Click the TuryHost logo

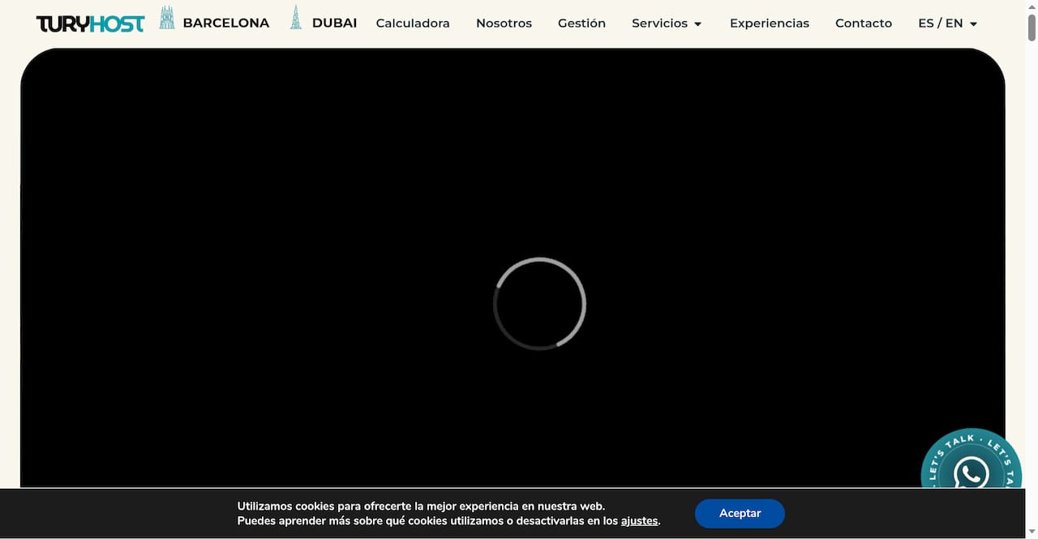(90, 24)
